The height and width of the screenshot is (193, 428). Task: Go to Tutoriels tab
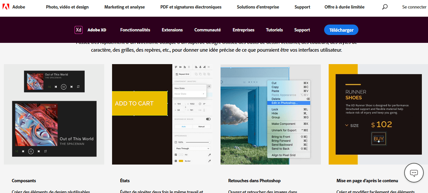coord(274,30)
